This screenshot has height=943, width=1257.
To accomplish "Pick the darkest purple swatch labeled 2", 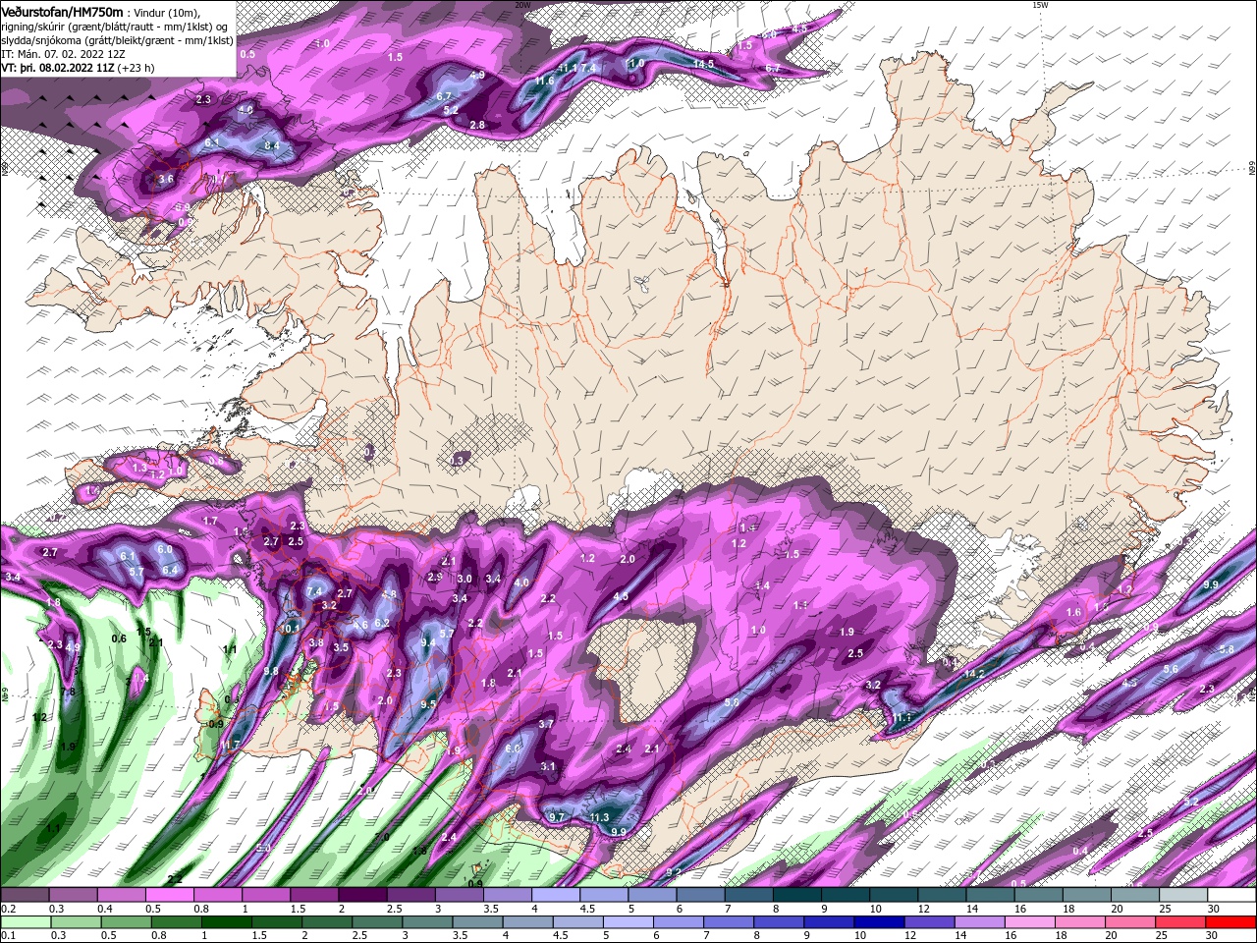I will point(362,895).
